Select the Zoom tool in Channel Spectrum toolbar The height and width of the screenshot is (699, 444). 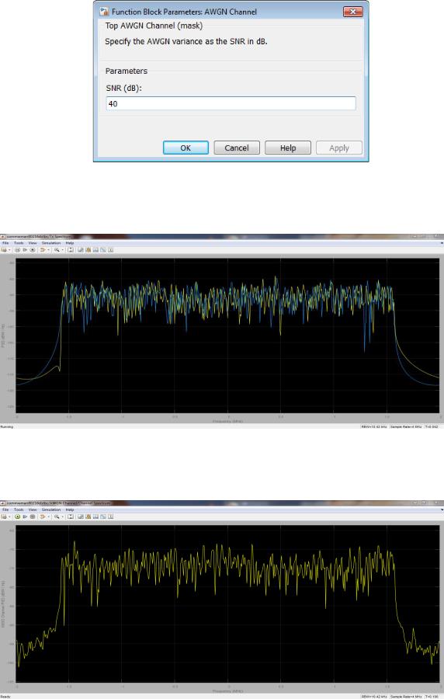point(57,516)
